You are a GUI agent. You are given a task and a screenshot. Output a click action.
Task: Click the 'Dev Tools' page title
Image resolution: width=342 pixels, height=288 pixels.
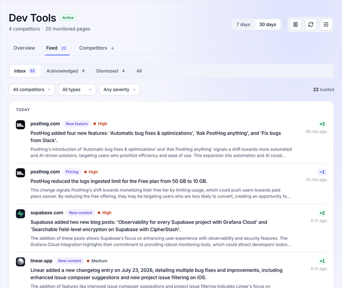coord(33,18)
